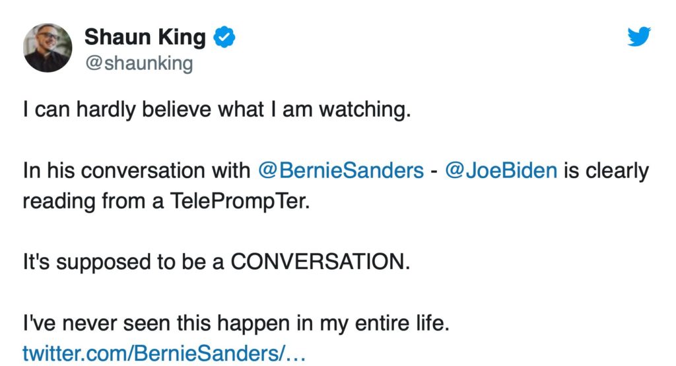
Task: Click the dash between the two mentions
Action: point(435,171)
